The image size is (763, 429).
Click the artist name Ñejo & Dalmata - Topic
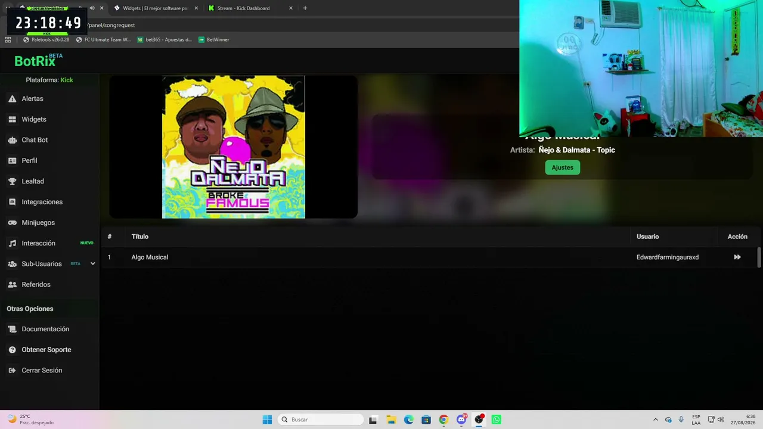pyautogui.click(x=576, y=150)
